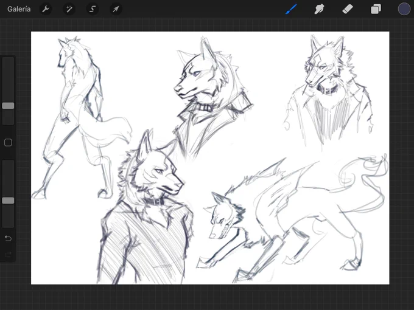The width and height of the screenshot is (414, 310).
Task: Select the Smudge finger tool
Action: point(319,9)
